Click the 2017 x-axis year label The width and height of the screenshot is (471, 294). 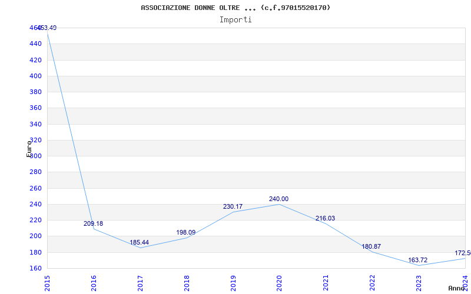tap(140, 283)
